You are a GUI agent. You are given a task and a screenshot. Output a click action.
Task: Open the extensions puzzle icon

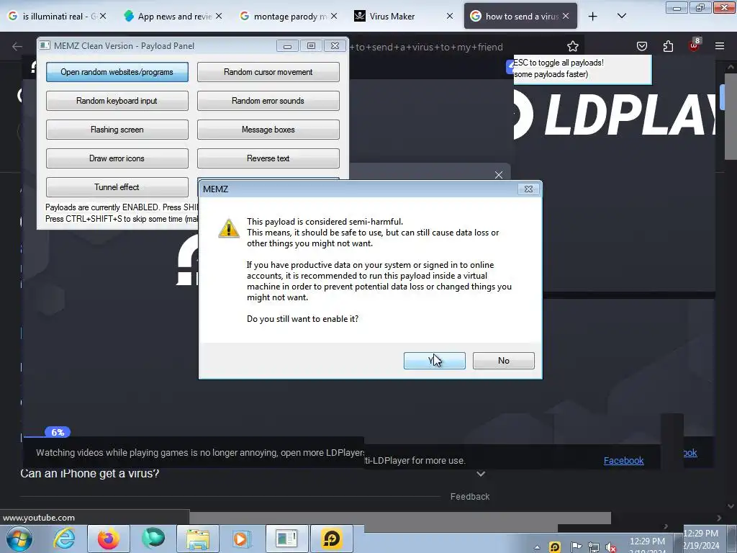click(x=668, y=46)
